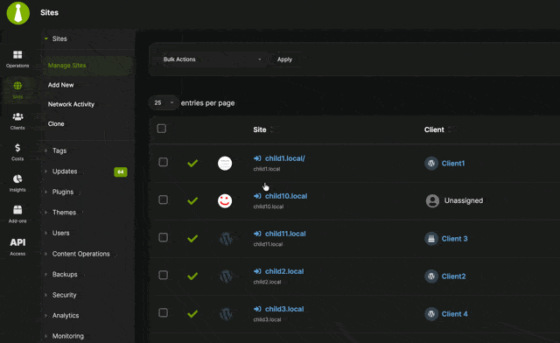Open Network Activity in the submenu
This screenshot has width=560, height=343.
pyautogui.click(x=71, y=104)
